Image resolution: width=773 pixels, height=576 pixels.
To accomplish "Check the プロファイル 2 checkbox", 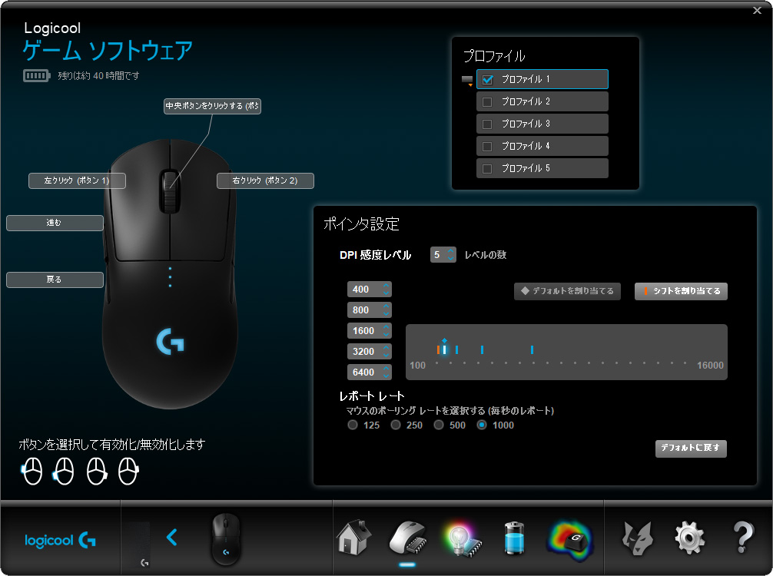I will 487,102.
